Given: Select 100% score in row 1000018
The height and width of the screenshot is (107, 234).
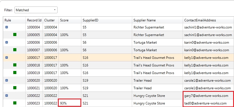Looking at the screenshot, I should [x=70, y=65].
